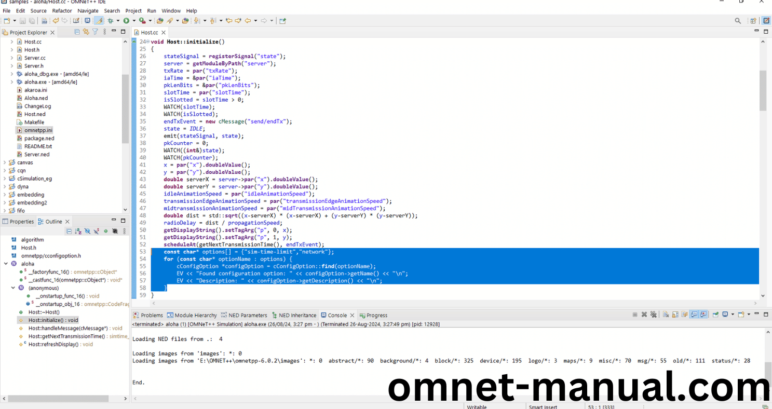Expand the canvas project folder
The image size is (772, 409).
click(5, 162)
